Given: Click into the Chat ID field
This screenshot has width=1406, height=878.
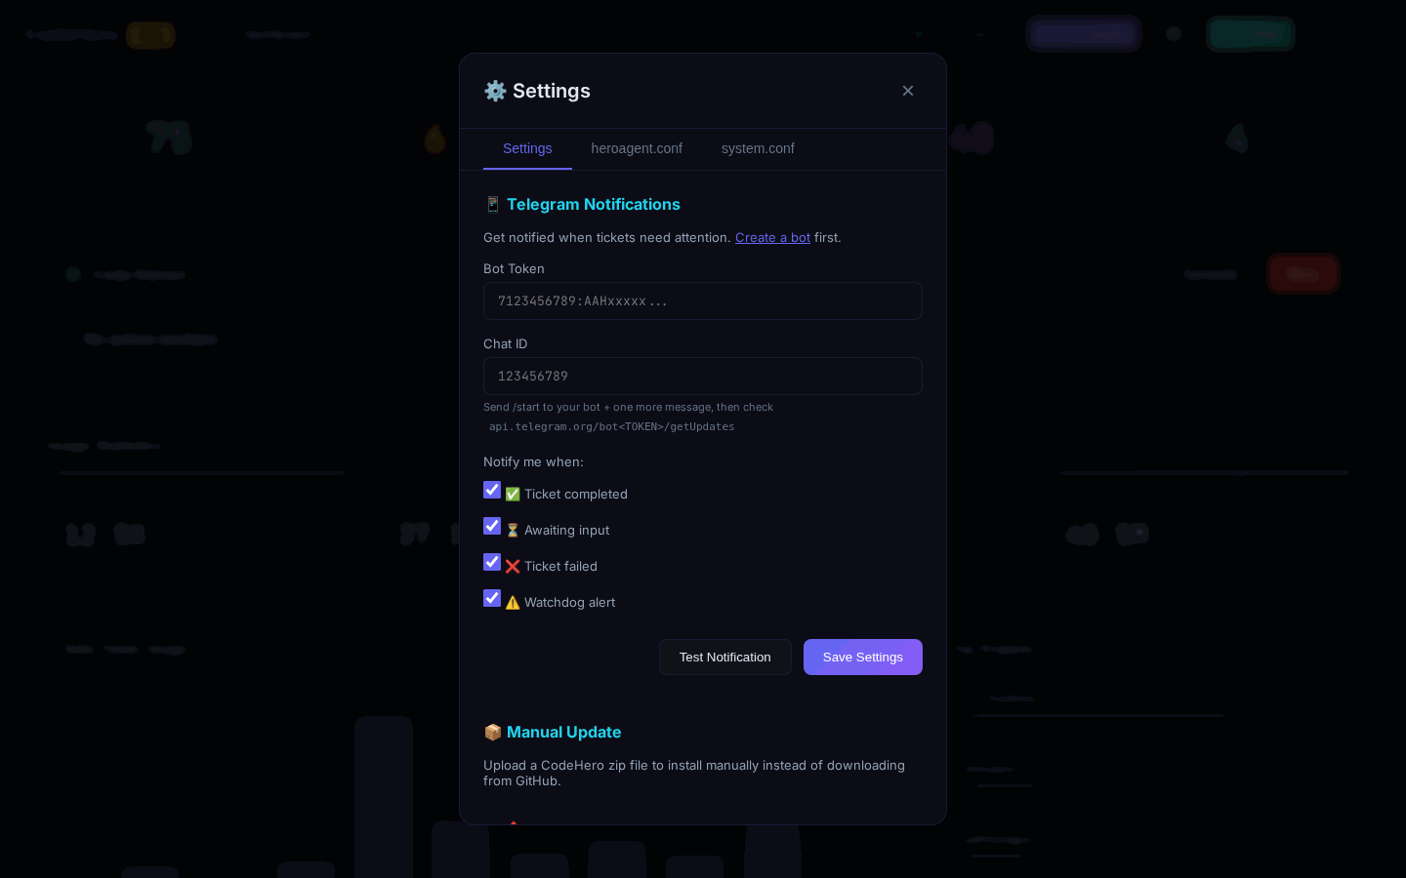Looking at the screenshot, I should click(x=703, y=376).
